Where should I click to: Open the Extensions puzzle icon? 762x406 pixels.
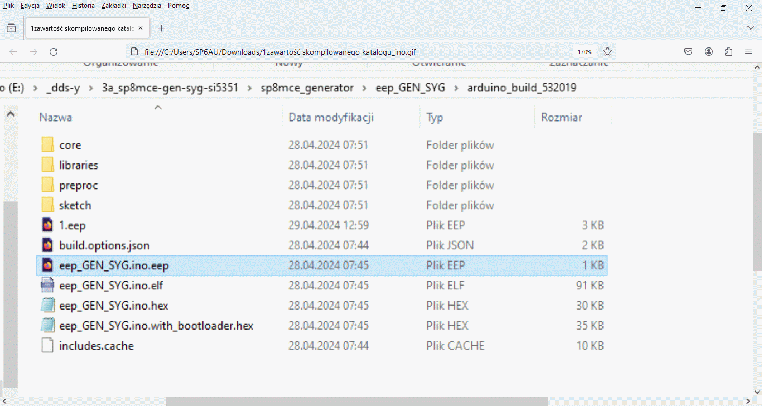(729, 52)
